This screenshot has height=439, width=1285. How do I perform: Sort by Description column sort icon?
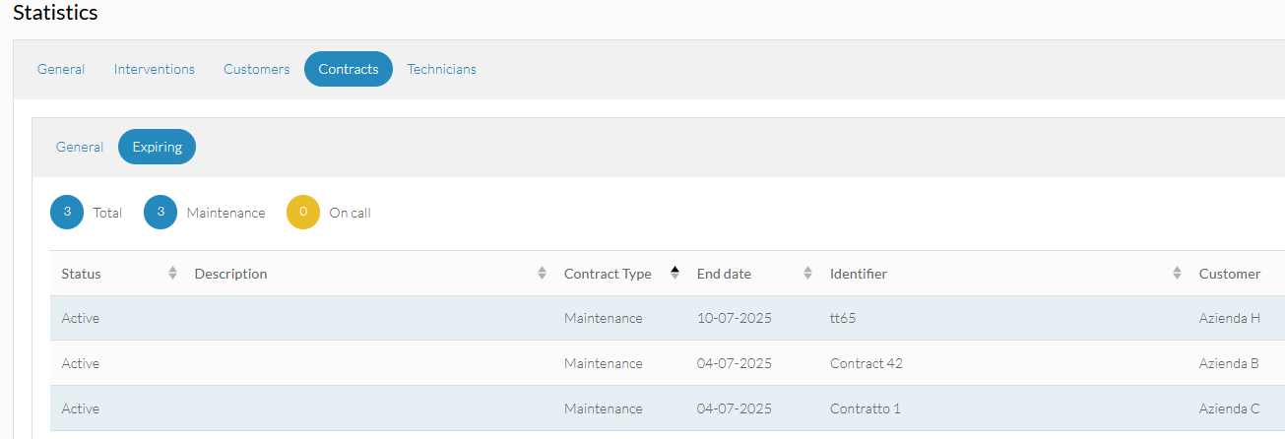[x=542, y=274]
